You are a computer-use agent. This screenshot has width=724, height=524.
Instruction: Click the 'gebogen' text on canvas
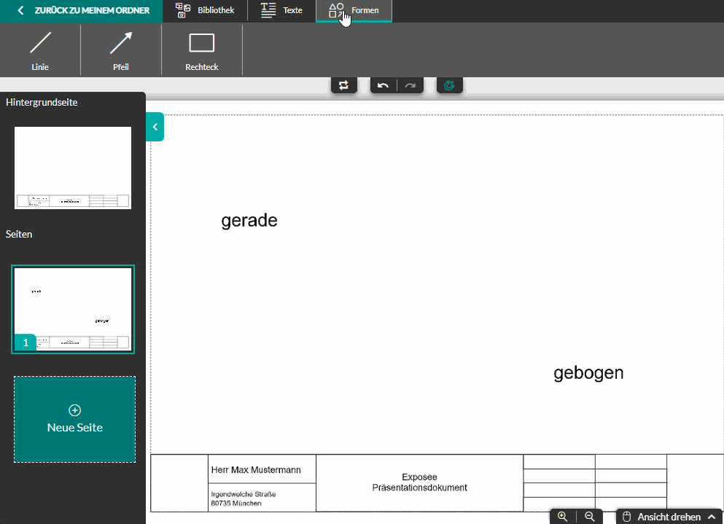click(588, 372)
